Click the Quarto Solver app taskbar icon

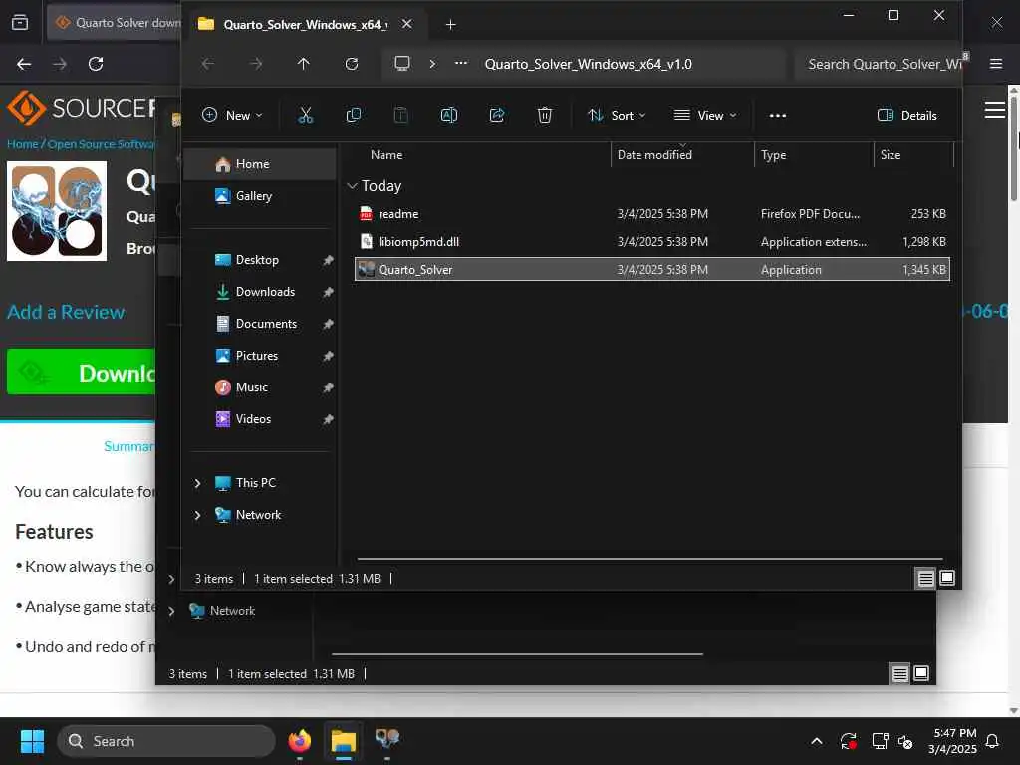387,740
